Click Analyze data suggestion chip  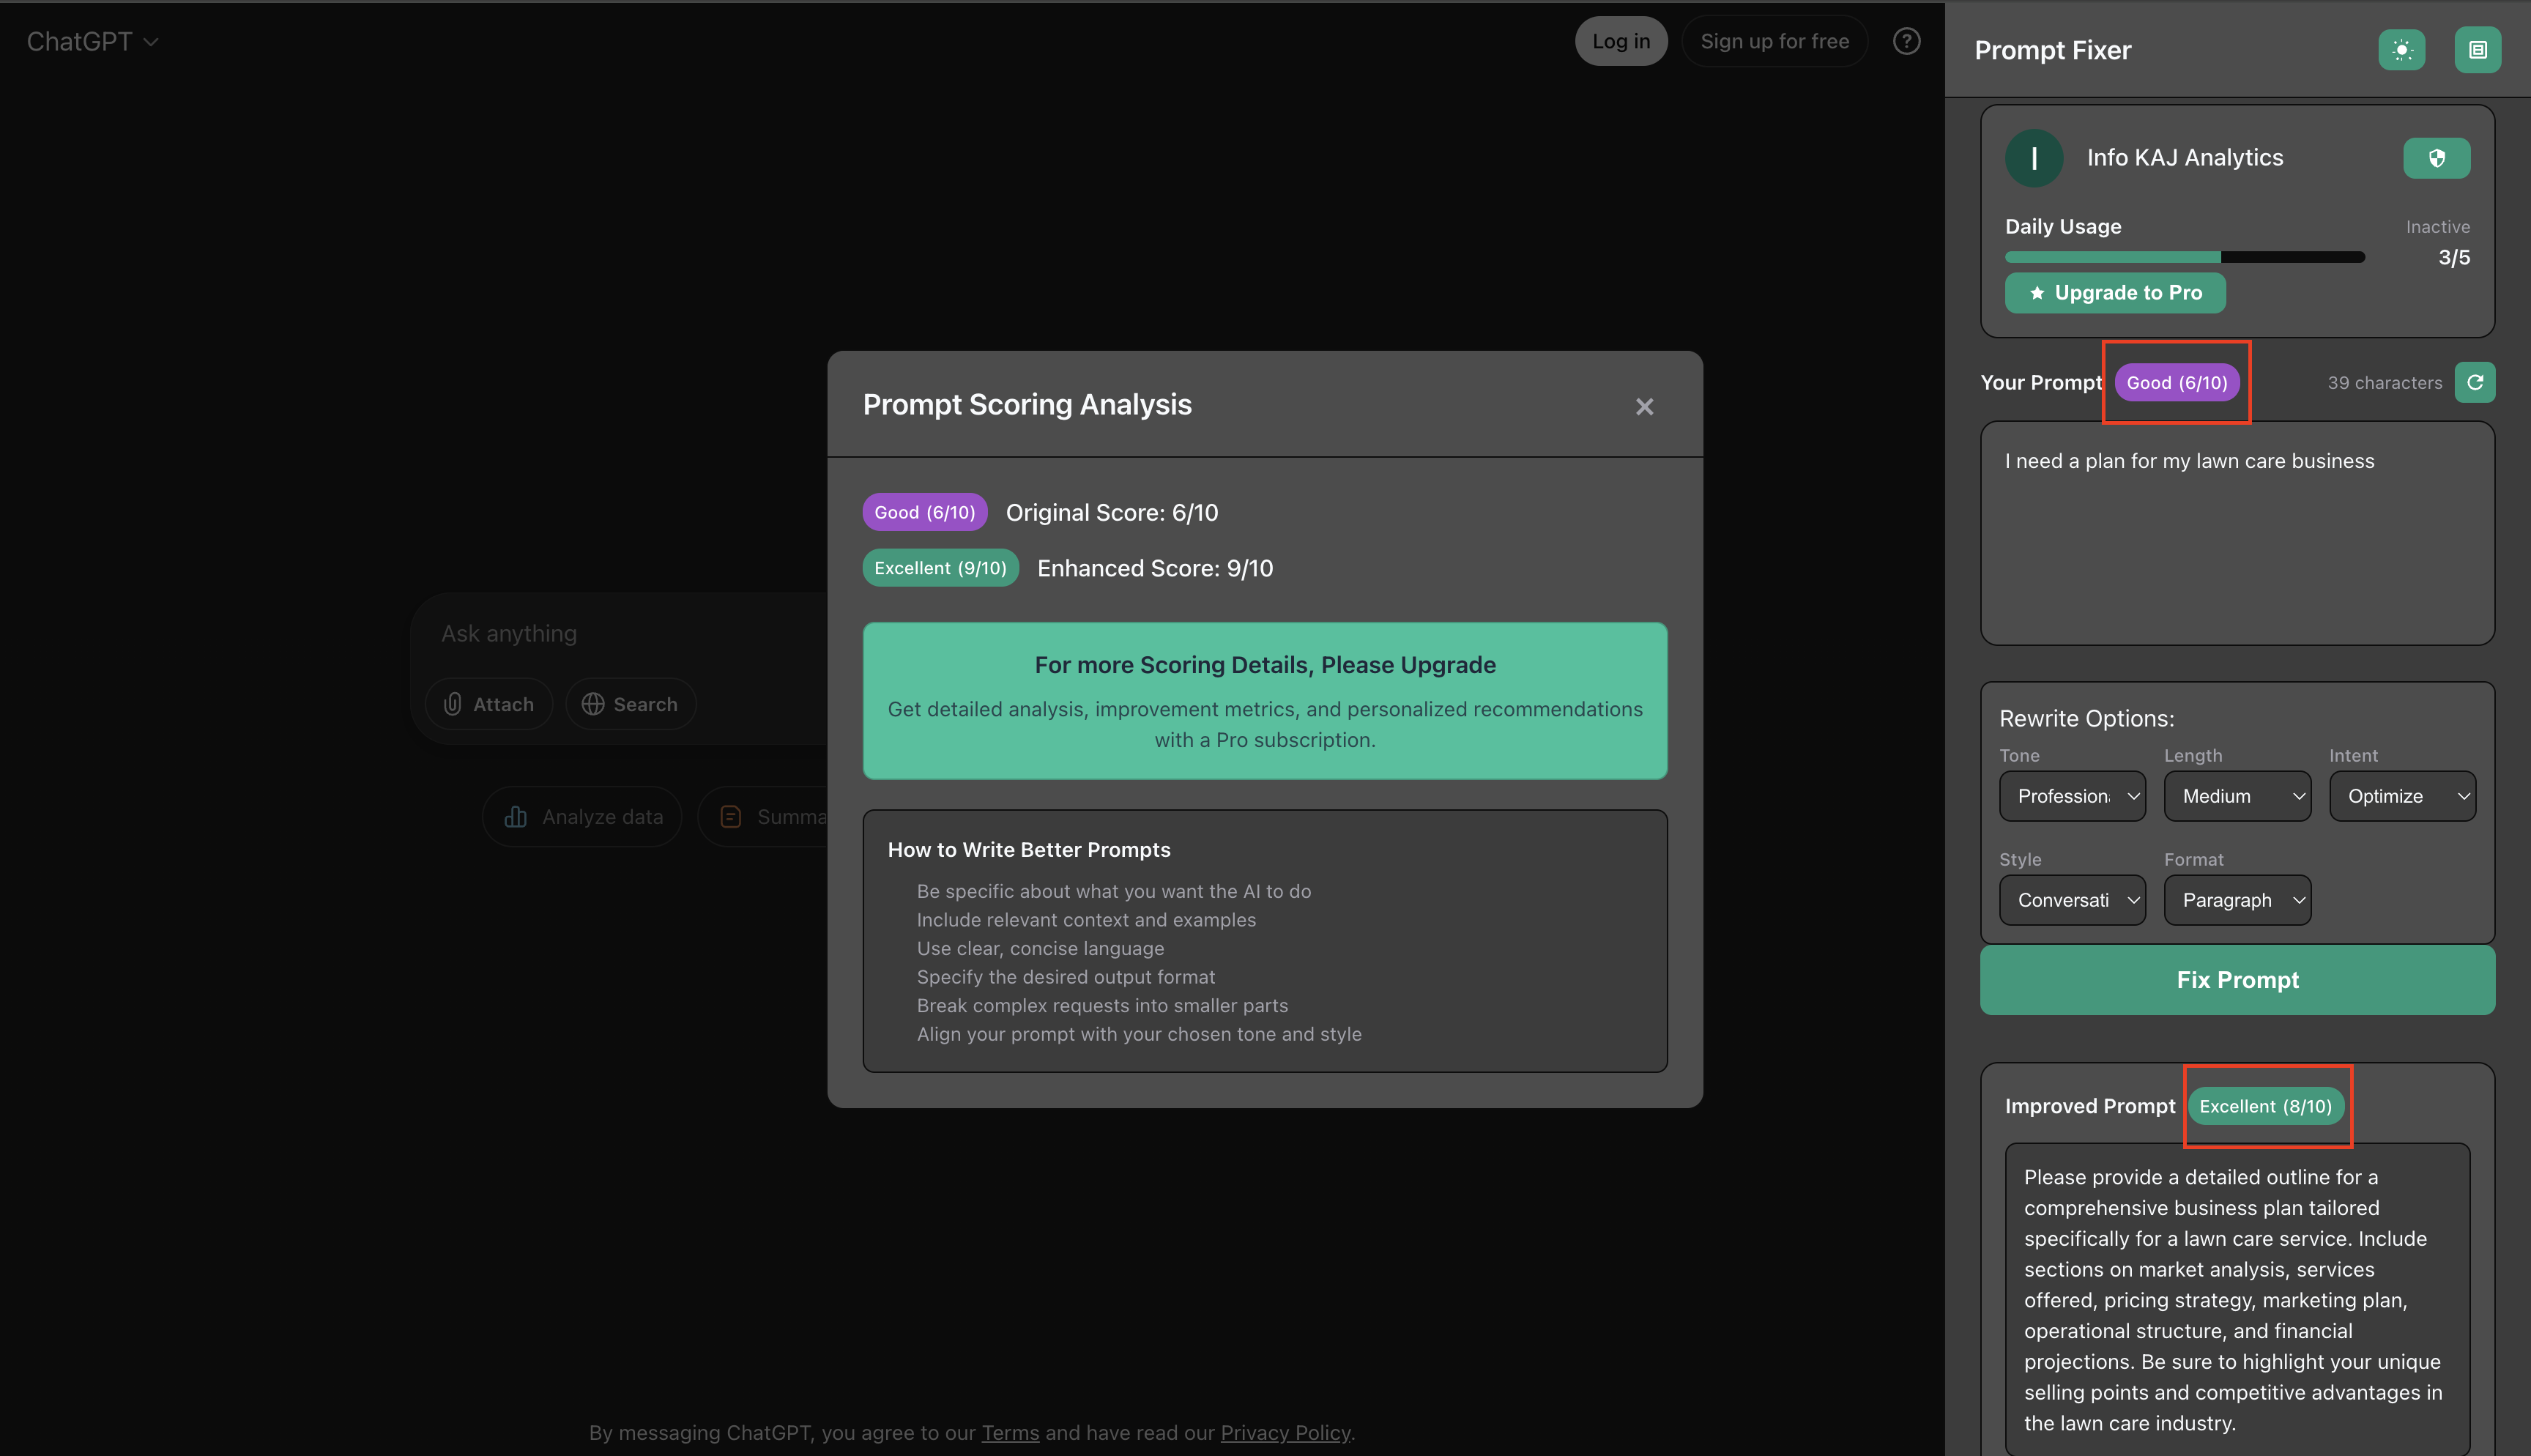click(x=581, y=817)
